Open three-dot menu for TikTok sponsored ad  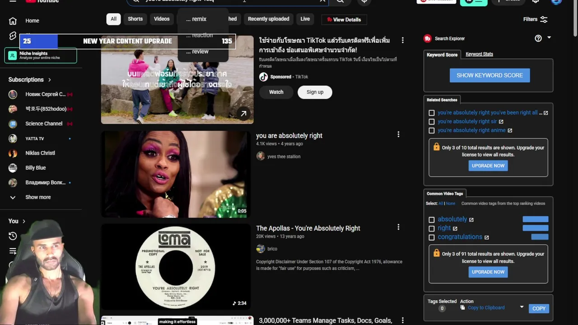click(x=402, y=40)
